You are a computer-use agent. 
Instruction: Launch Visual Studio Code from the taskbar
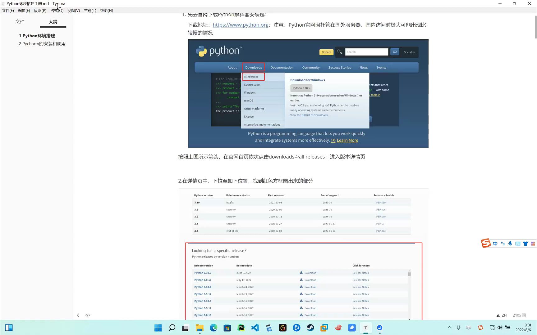click(255, 328)
